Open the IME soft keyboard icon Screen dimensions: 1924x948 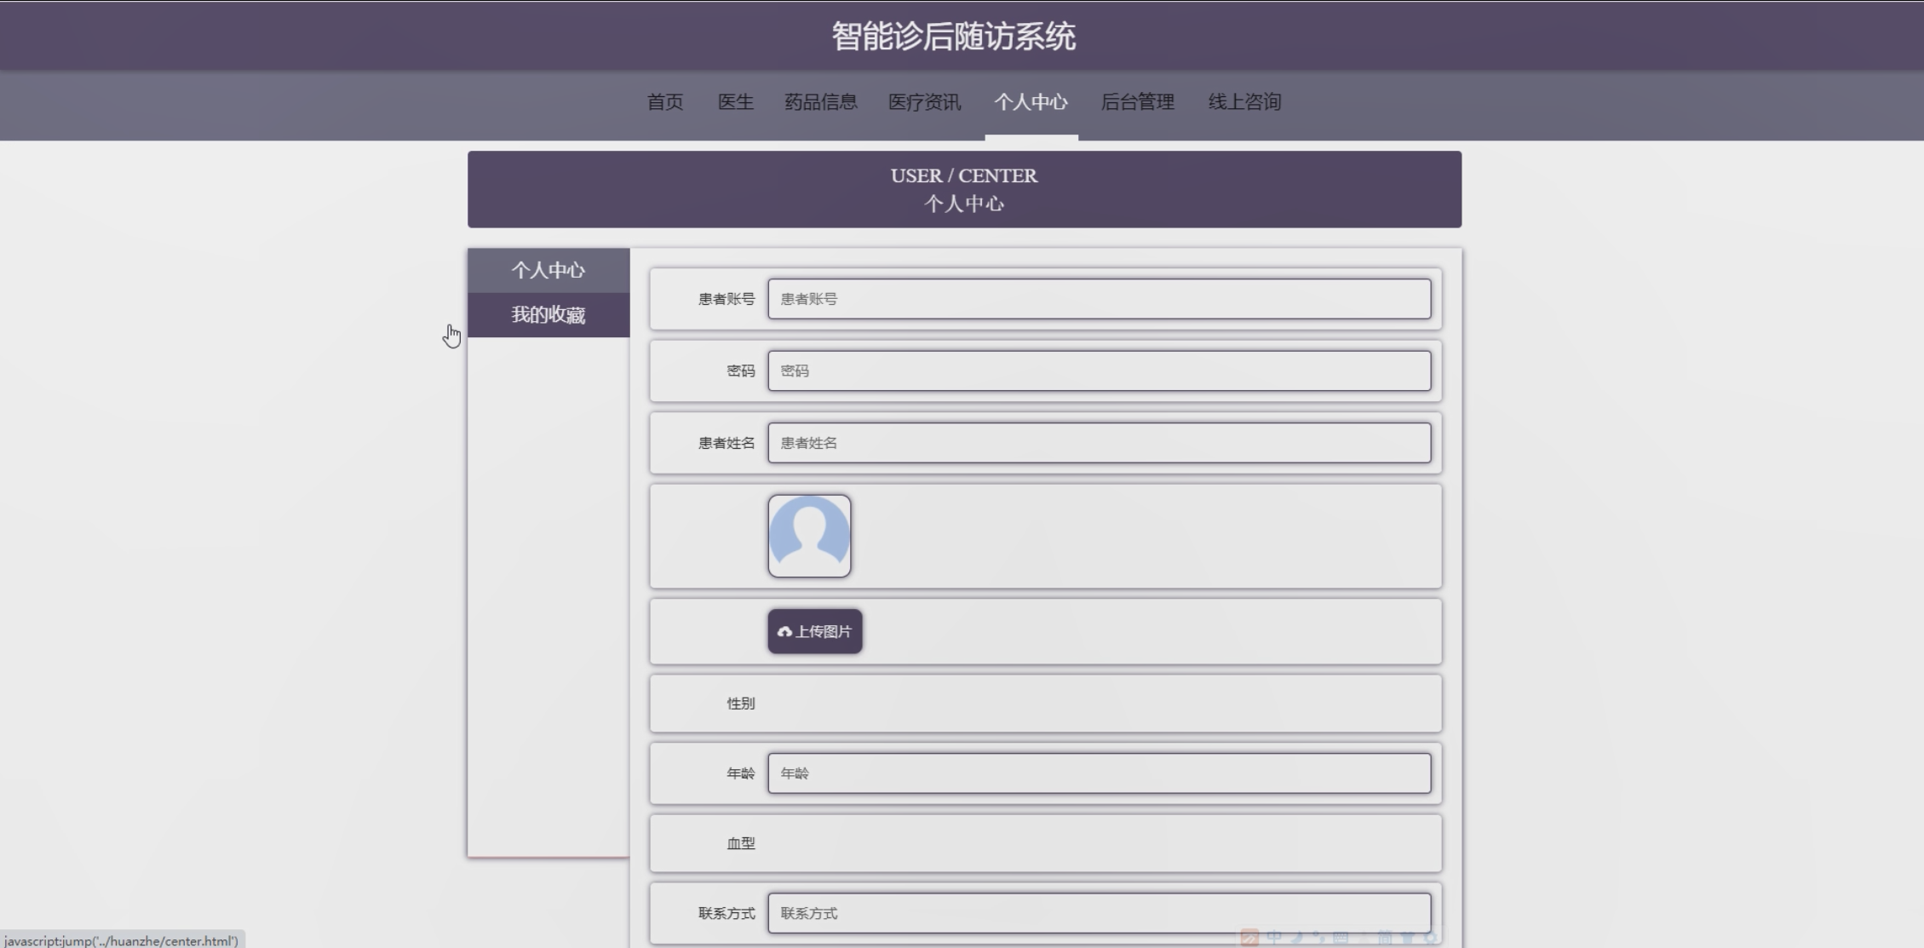tap(1341, 938)
